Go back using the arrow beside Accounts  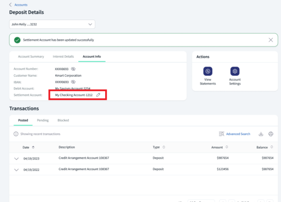(10, 5)
